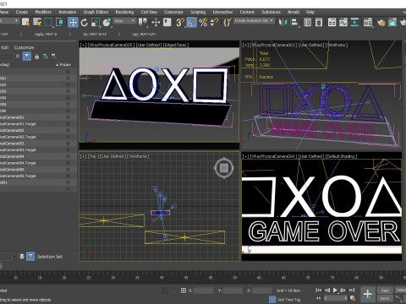The image size is (406, 304).
Task: Clear the Scene Explorer search filter
Action: pos(18,57)
